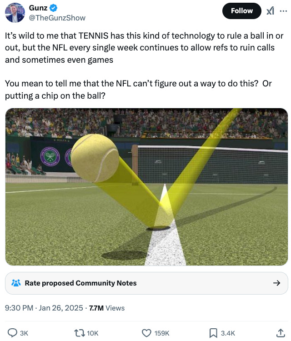
Task: Open Rate proposed Community Notes banner
Action: click(146, 283)
